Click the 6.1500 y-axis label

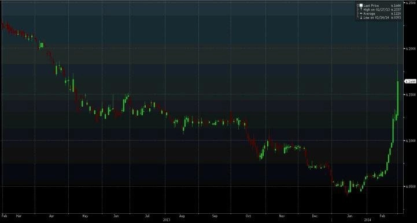411,95
